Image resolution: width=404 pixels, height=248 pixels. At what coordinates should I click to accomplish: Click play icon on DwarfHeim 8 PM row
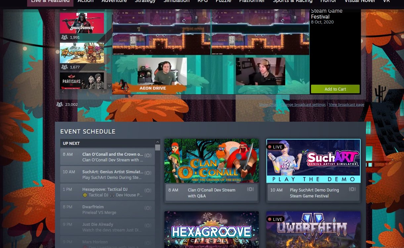[x=148, y=208]
